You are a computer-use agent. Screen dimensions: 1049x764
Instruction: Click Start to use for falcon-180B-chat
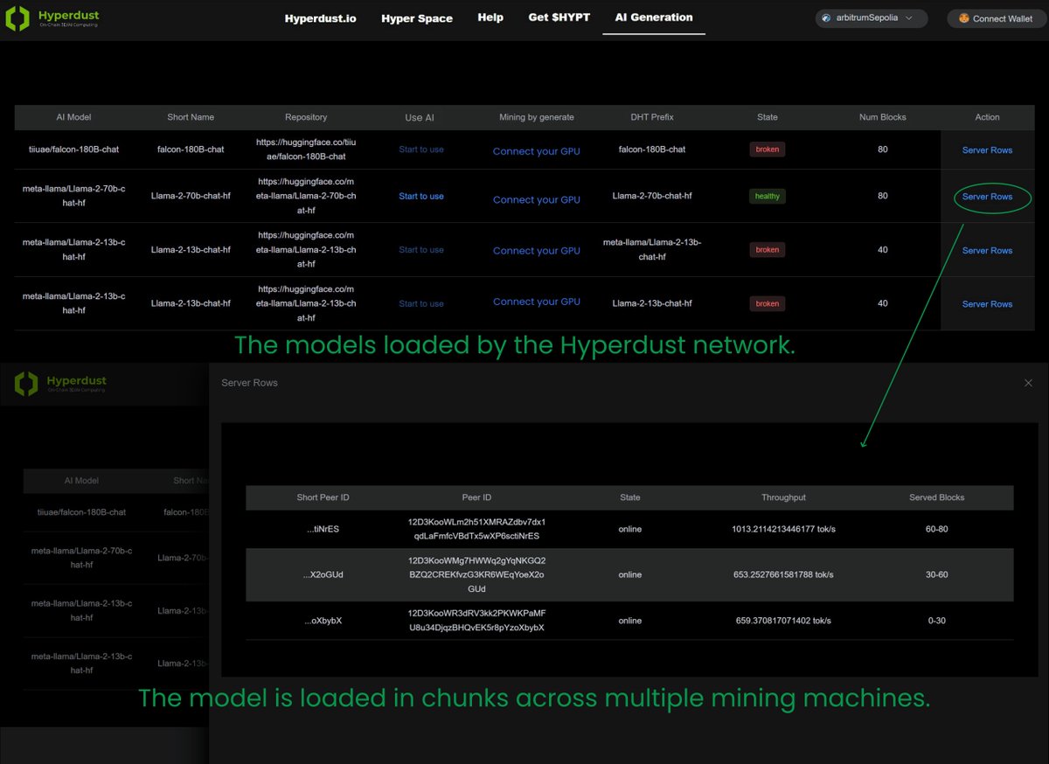click(x=421, y=149)
